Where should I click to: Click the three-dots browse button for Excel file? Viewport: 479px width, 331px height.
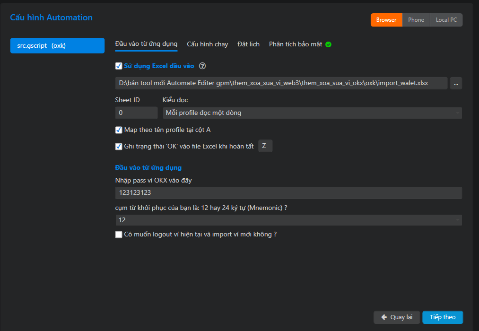point(456,83)
